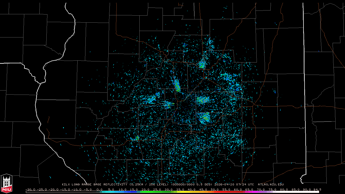Screen dimensions: 345x194
Task: Click the -30.0 label on reflectivity scale
Action: point(30,189)
